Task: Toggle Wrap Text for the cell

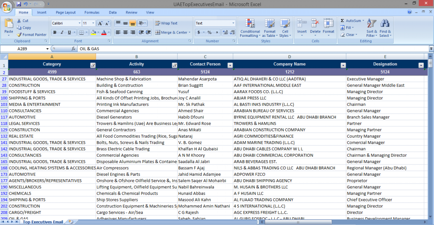Action: 166,23
